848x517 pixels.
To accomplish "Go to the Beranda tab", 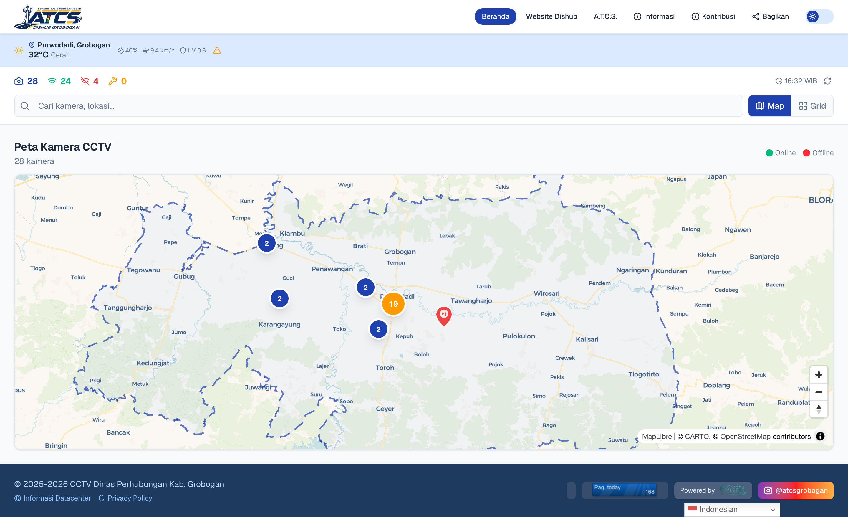I will 495,16.
